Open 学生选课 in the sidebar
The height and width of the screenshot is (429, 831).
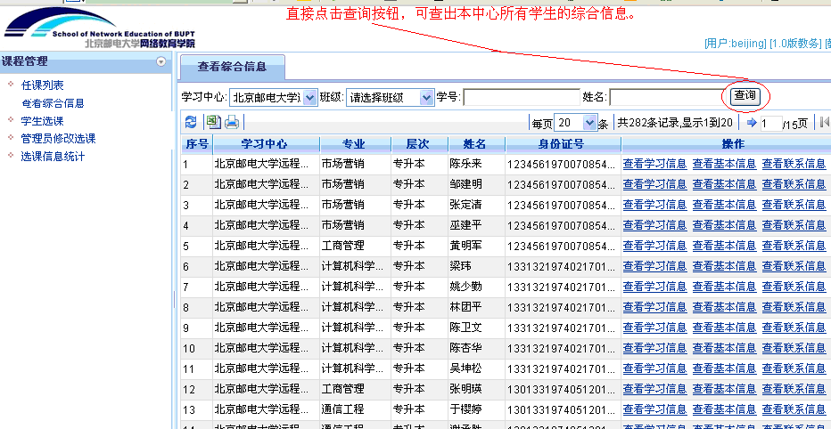click(x=42, y=121)
